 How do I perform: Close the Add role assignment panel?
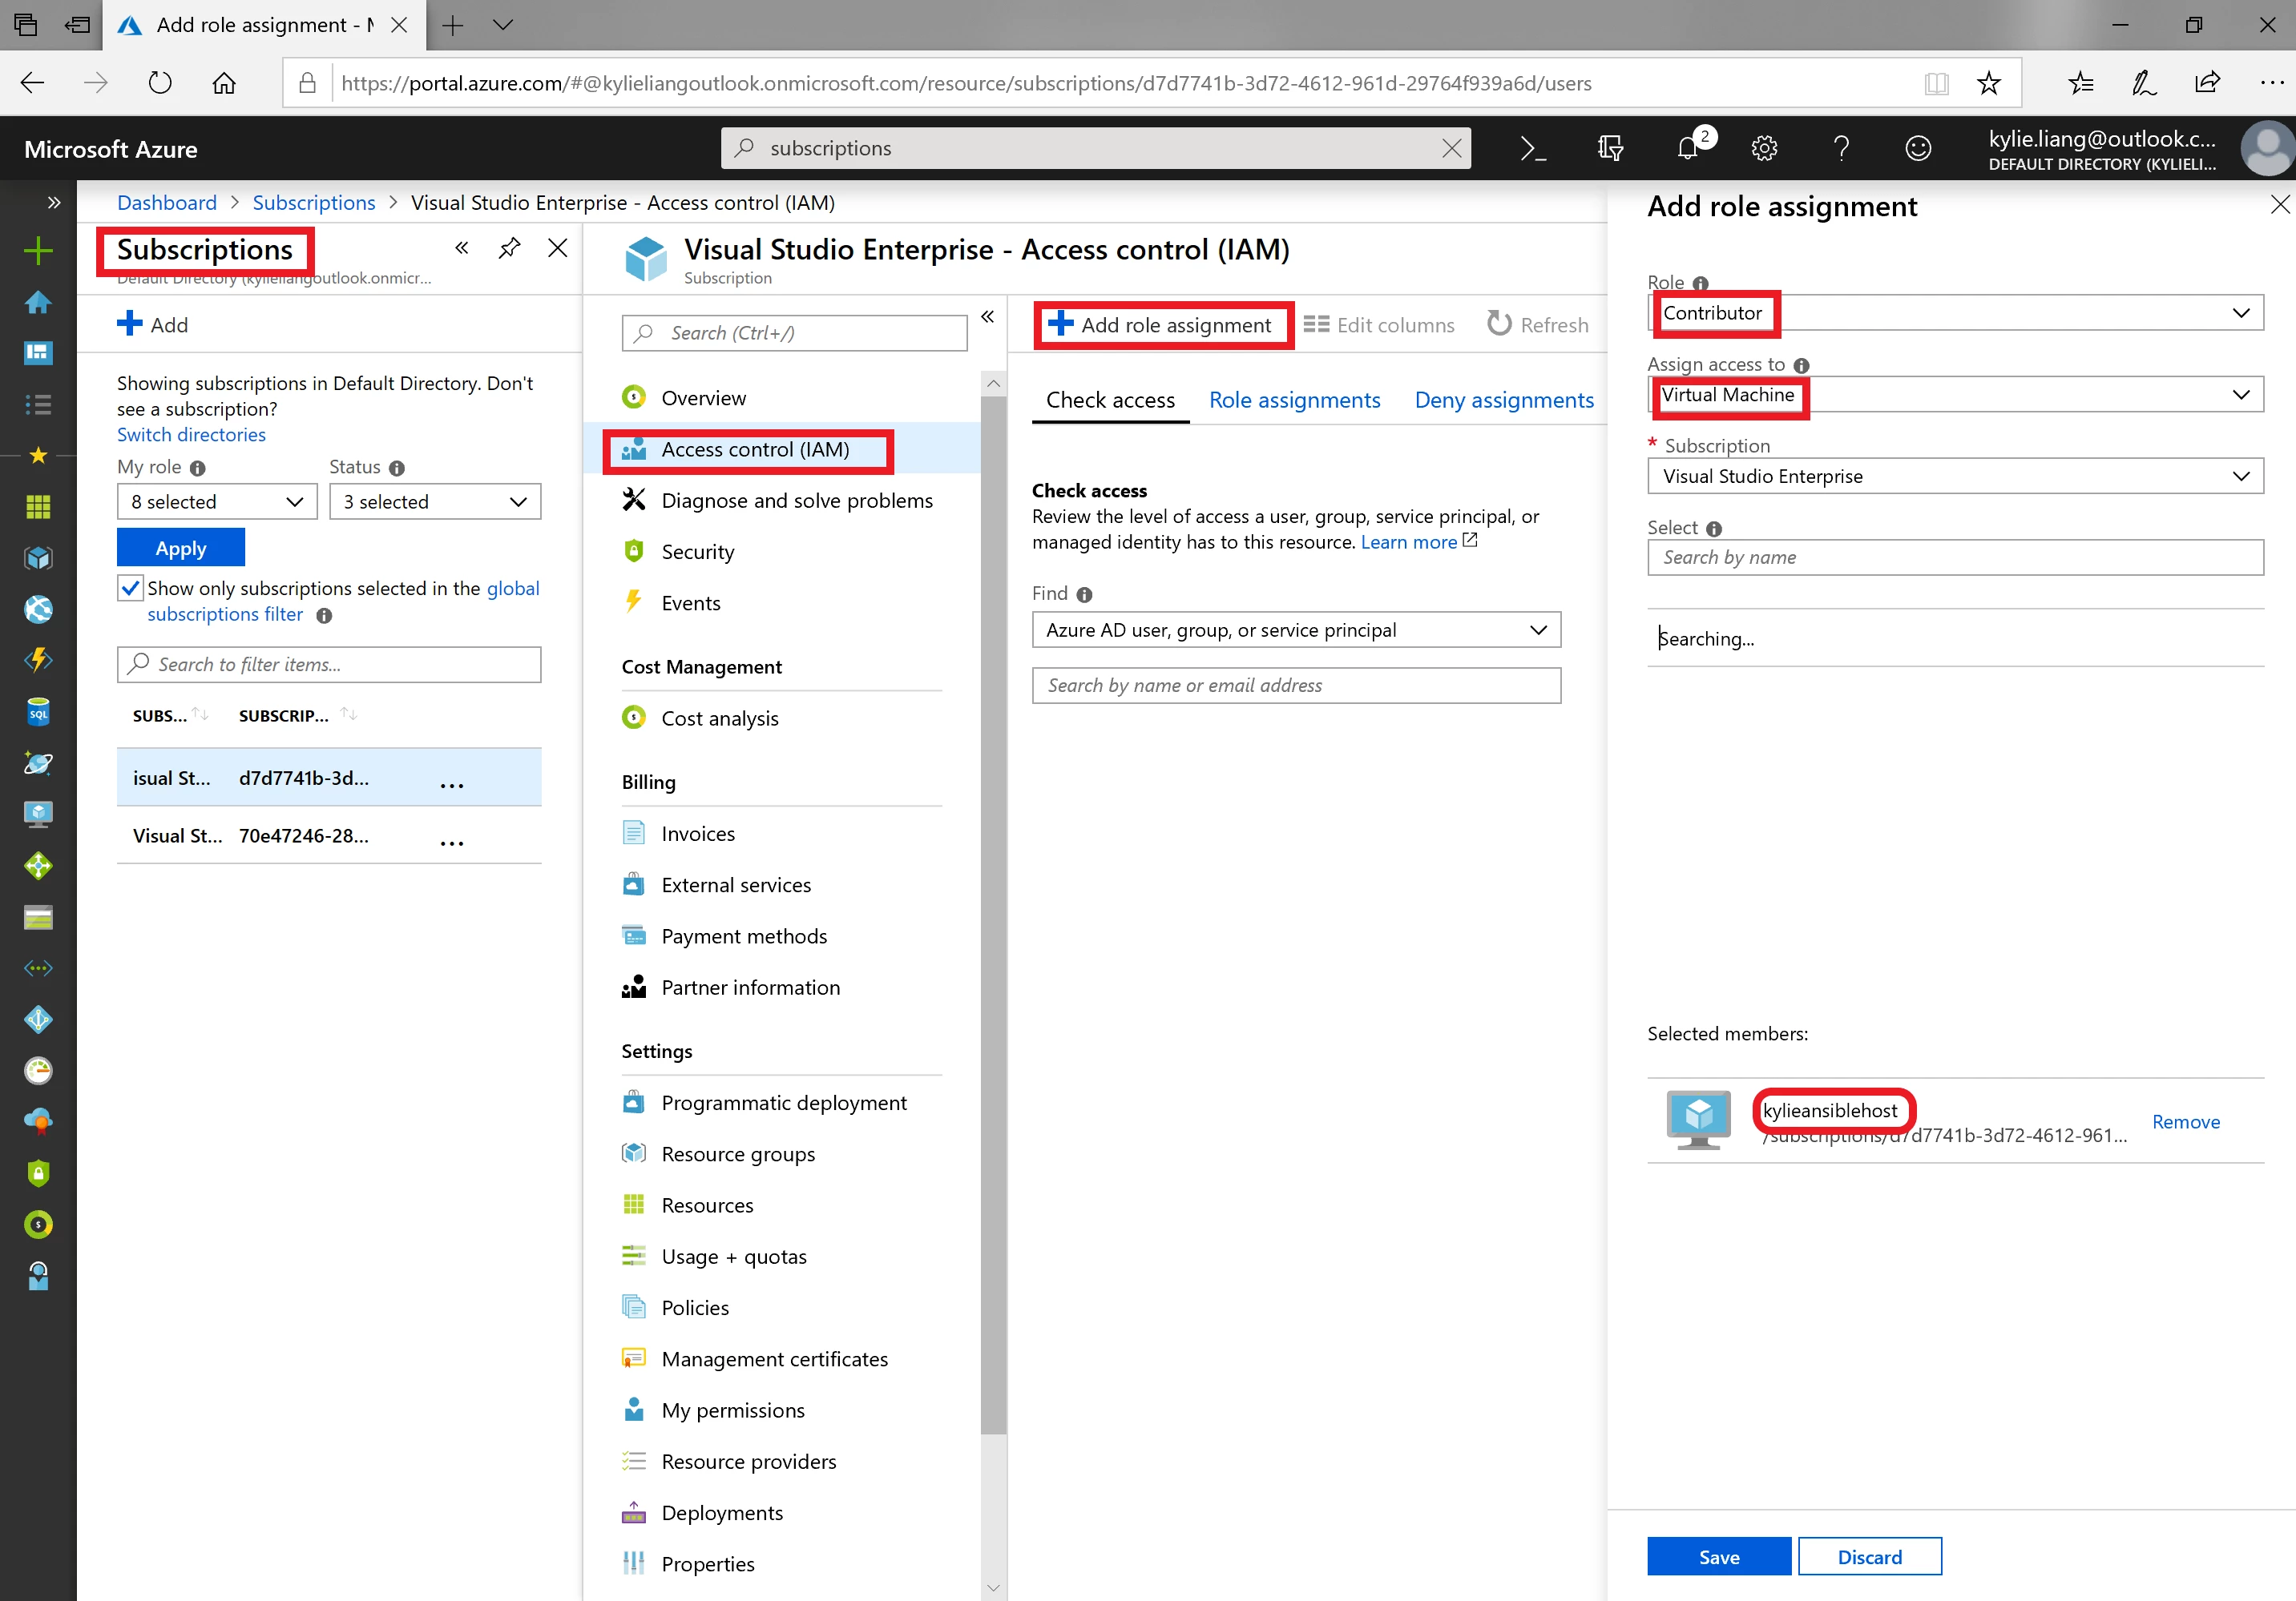[2279, 206]
